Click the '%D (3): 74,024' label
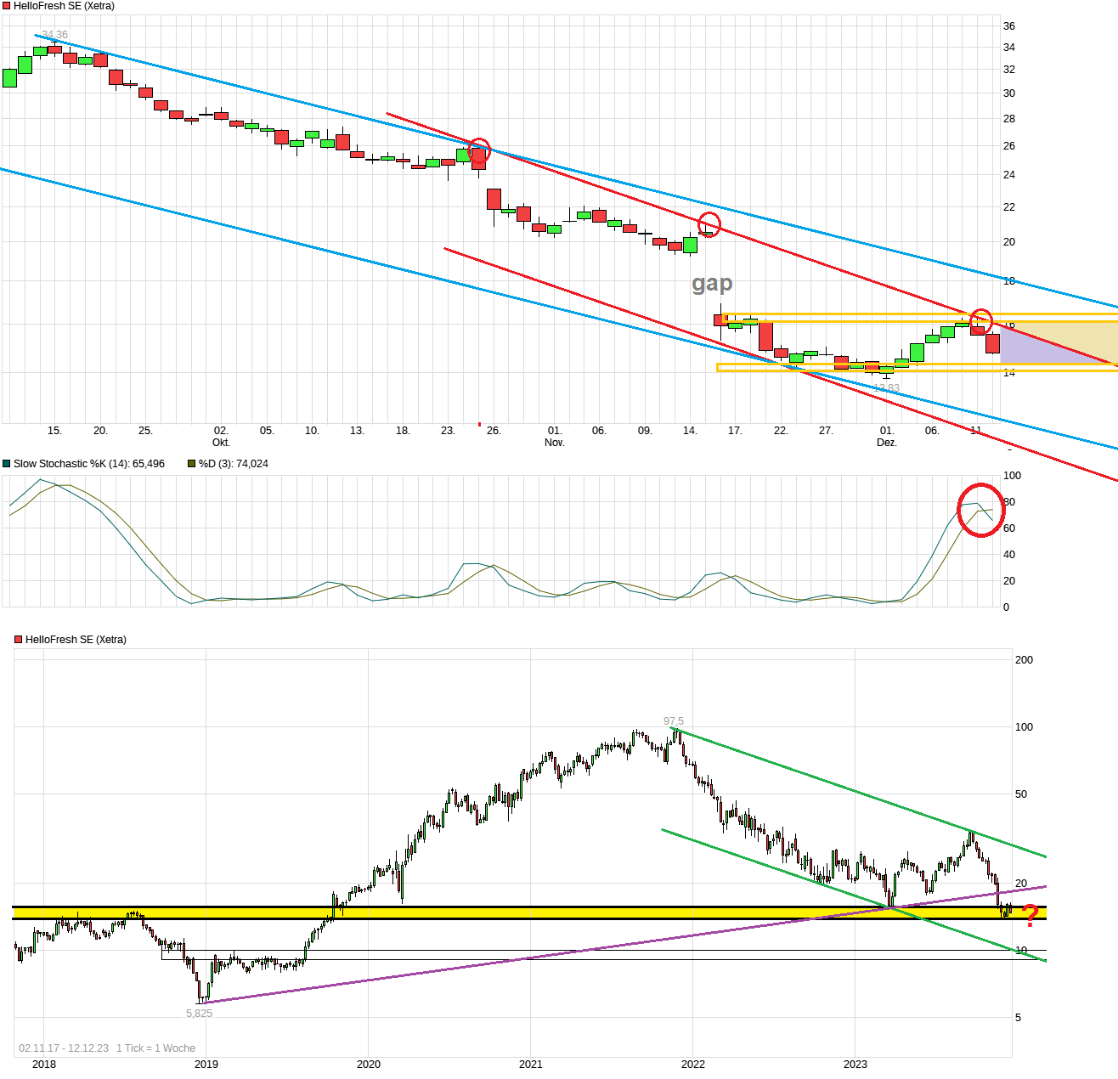The height and width of the screenshot is (1079, 1118). coord(233,464)
